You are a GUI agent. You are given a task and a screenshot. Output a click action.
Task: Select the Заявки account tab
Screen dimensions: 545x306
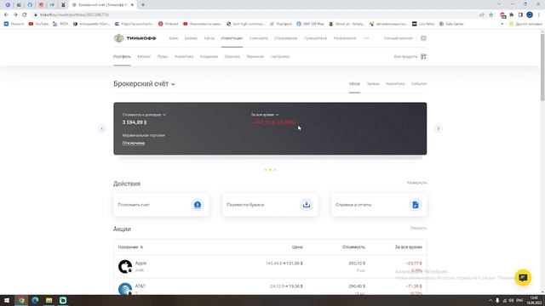tap(373, 84)
